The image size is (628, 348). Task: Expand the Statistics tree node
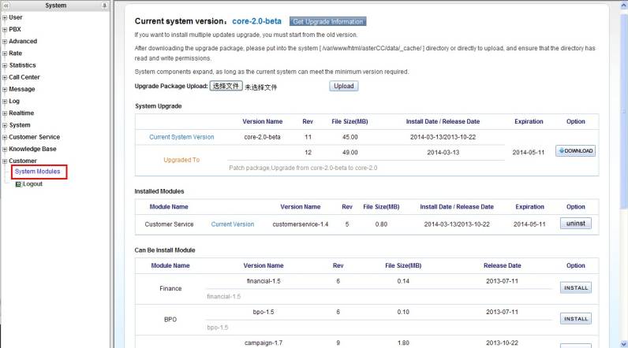tap(5, 65)
